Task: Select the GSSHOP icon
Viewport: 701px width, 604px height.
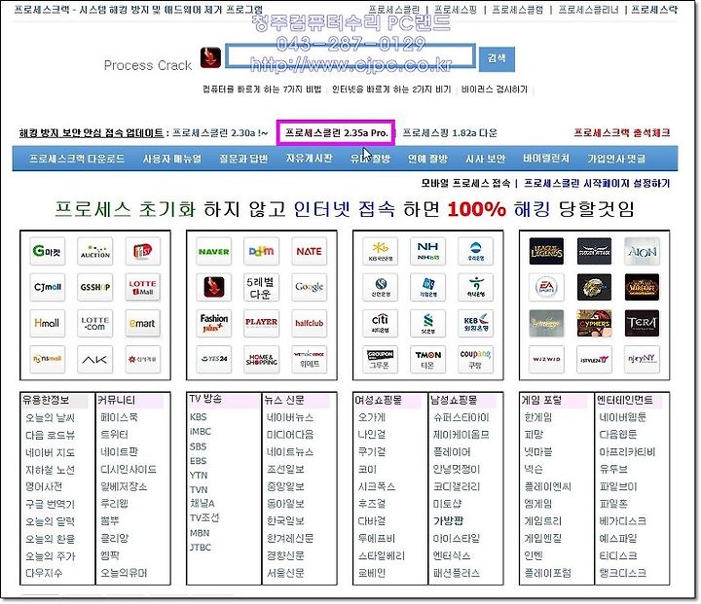Action: tap(94, 287)
